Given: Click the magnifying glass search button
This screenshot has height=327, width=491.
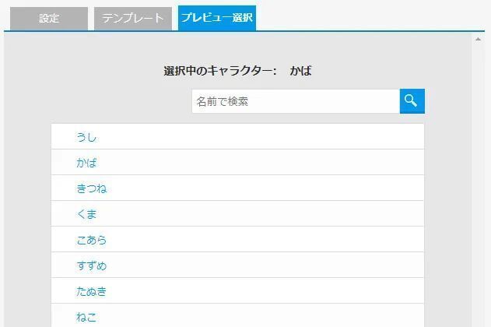Looking at the screenshot, I should point(412,101).
